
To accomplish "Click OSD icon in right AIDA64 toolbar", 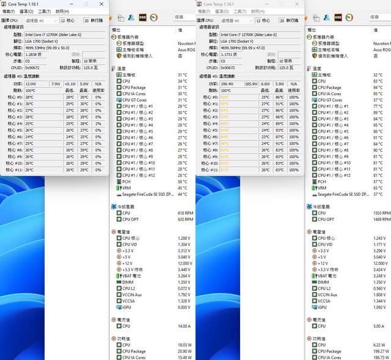I will click(x=337, y=18).
